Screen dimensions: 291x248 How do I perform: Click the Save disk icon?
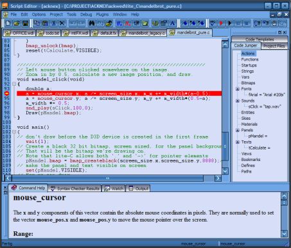pos(25,23)
